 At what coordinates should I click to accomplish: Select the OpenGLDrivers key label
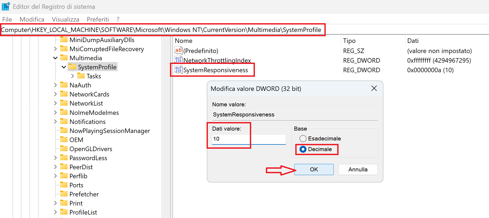pyautogui.click(x=91, y=149)
